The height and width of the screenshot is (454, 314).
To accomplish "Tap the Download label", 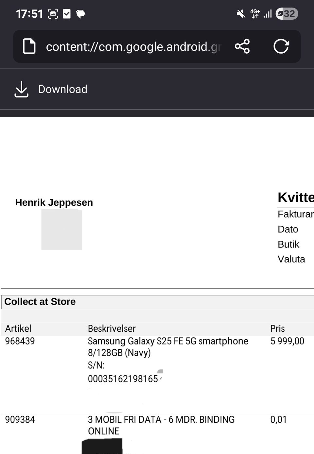I will pos(63,89).
